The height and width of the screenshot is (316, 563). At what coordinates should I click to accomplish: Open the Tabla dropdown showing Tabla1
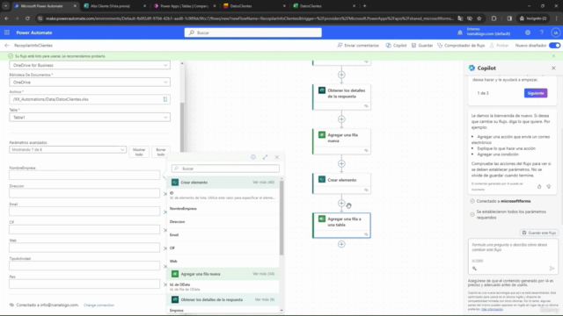tap(90, 117)
